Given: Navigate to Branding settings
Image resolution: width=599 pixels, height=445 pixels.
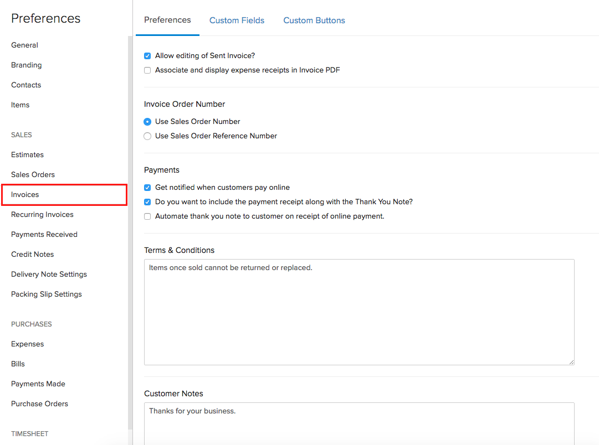Looking at the screenshot, I should point(26,65).
